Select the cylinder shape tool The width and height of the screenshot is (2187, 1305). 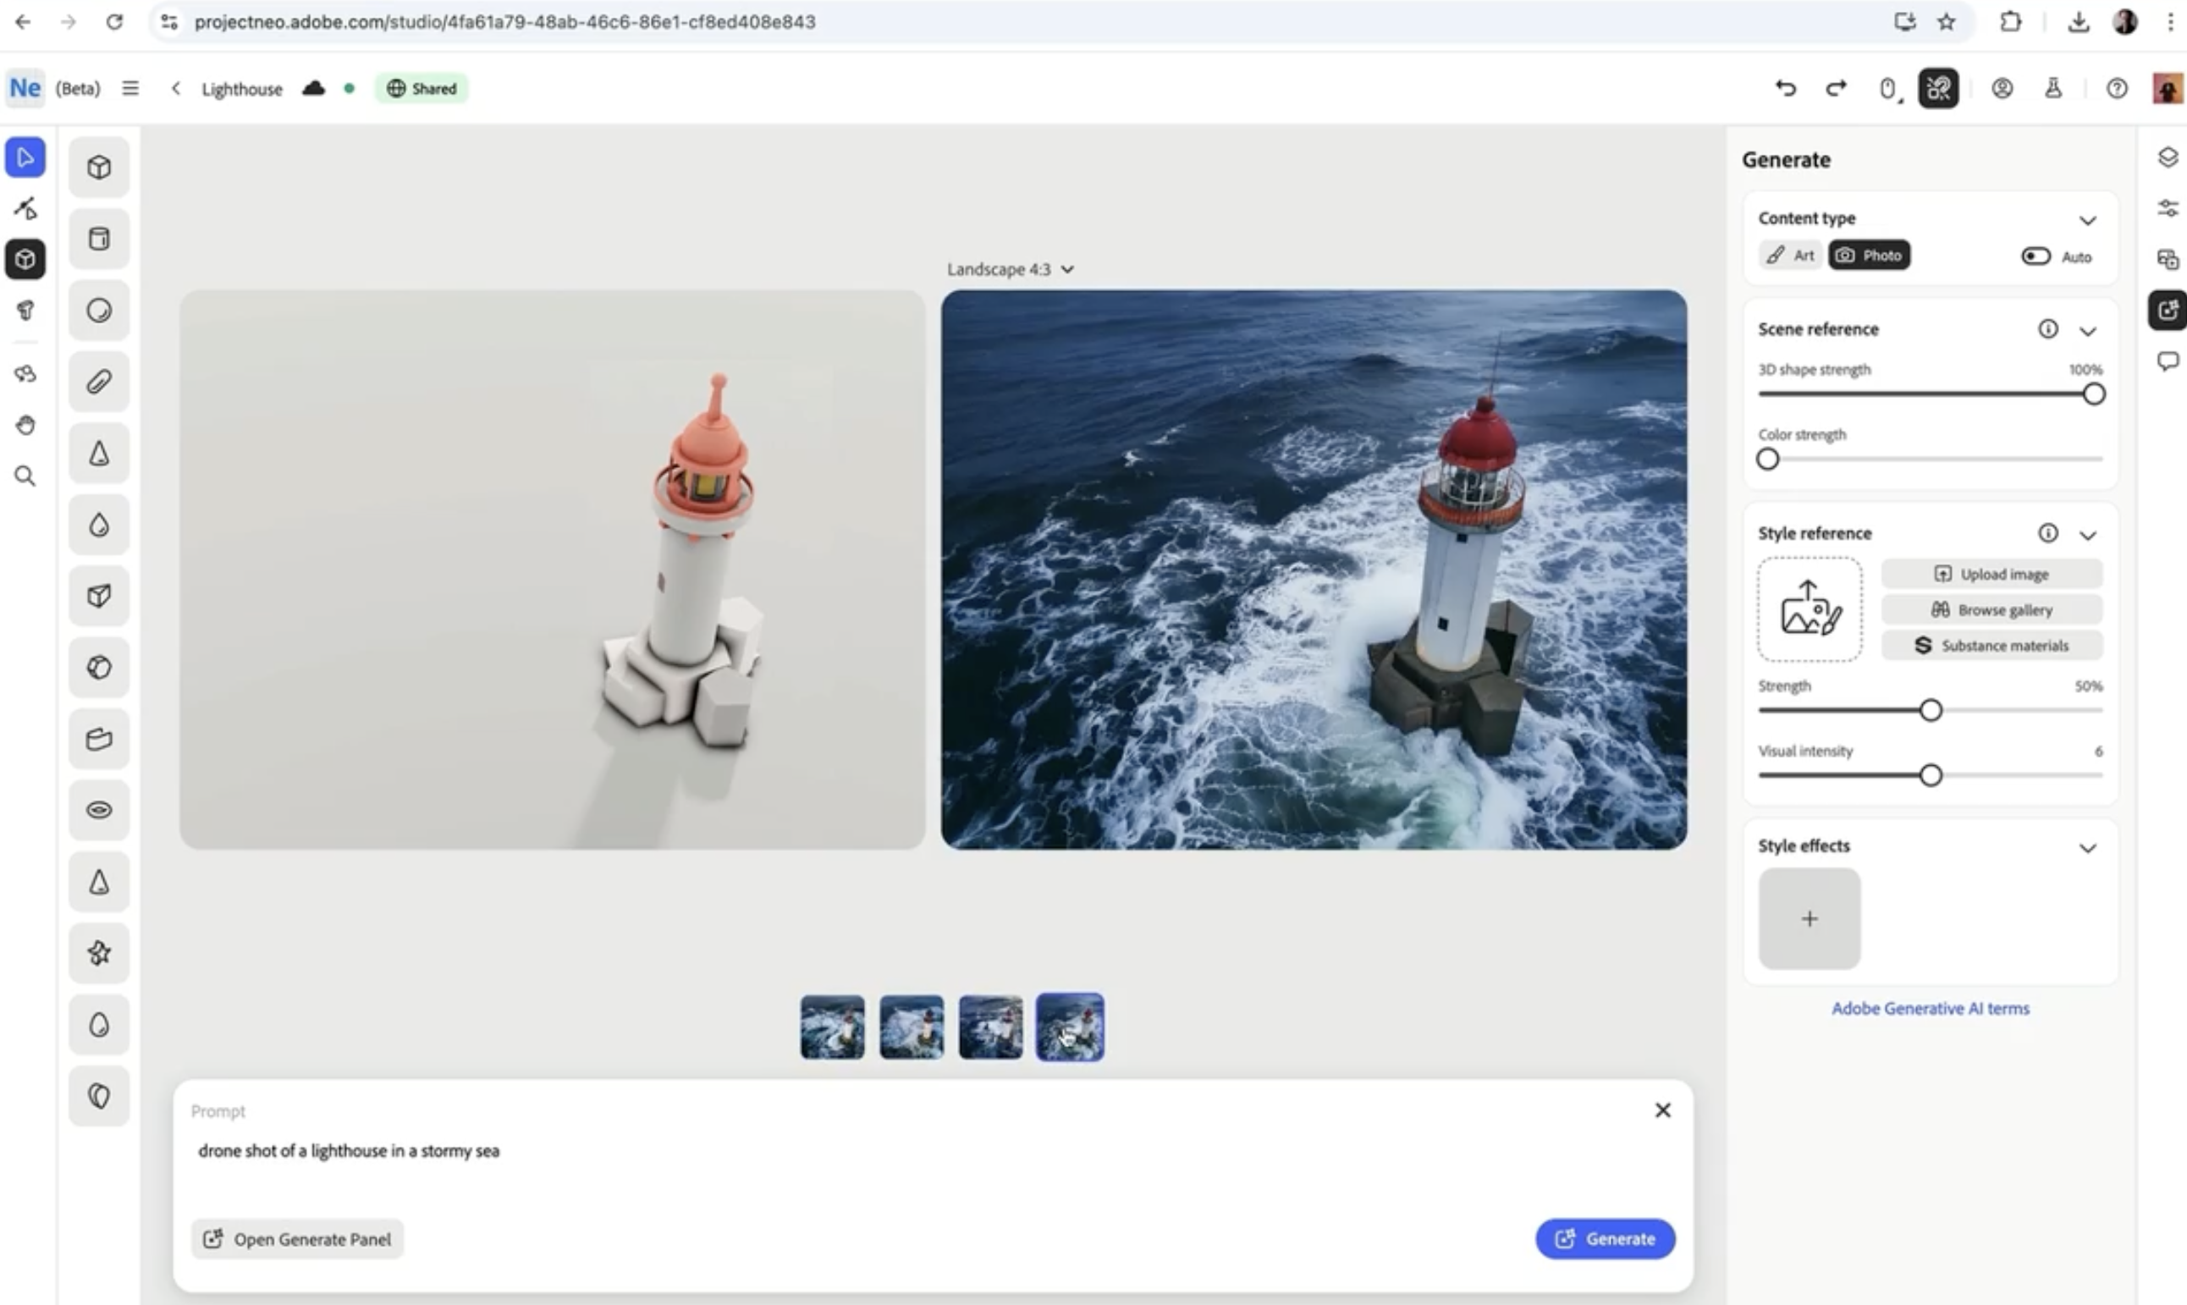point(98,239)
